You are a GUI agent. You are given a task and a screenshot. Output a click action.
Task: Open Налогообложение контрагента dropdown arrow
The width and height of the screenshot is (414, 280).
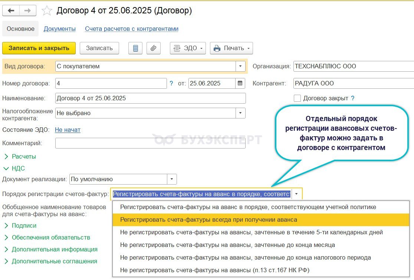[240, 113]
